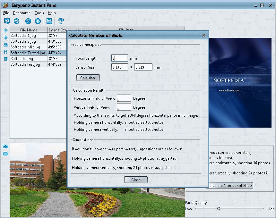Click the Horizontal Field of View box

click(124, 98)
